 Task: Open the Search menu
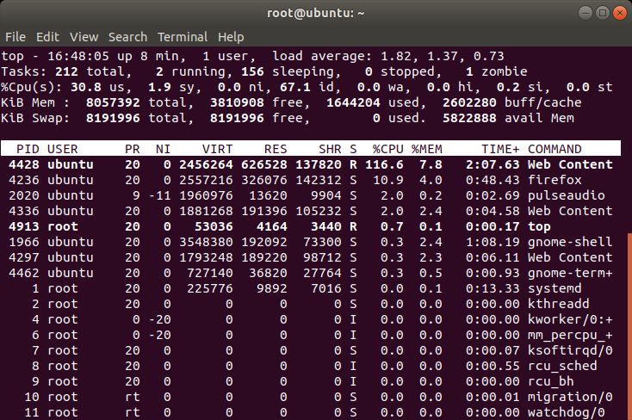[x=127, y=37]
